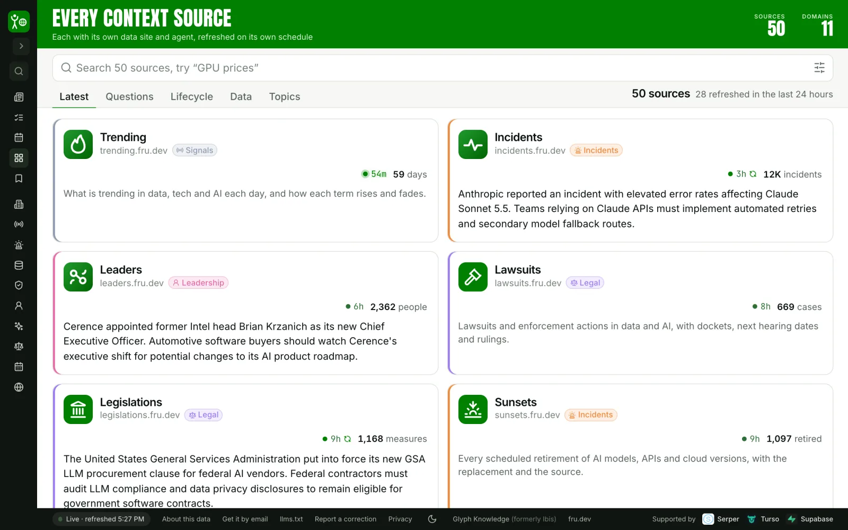Open the Leaders card icon
848x530 pixels.
[78, 277]
